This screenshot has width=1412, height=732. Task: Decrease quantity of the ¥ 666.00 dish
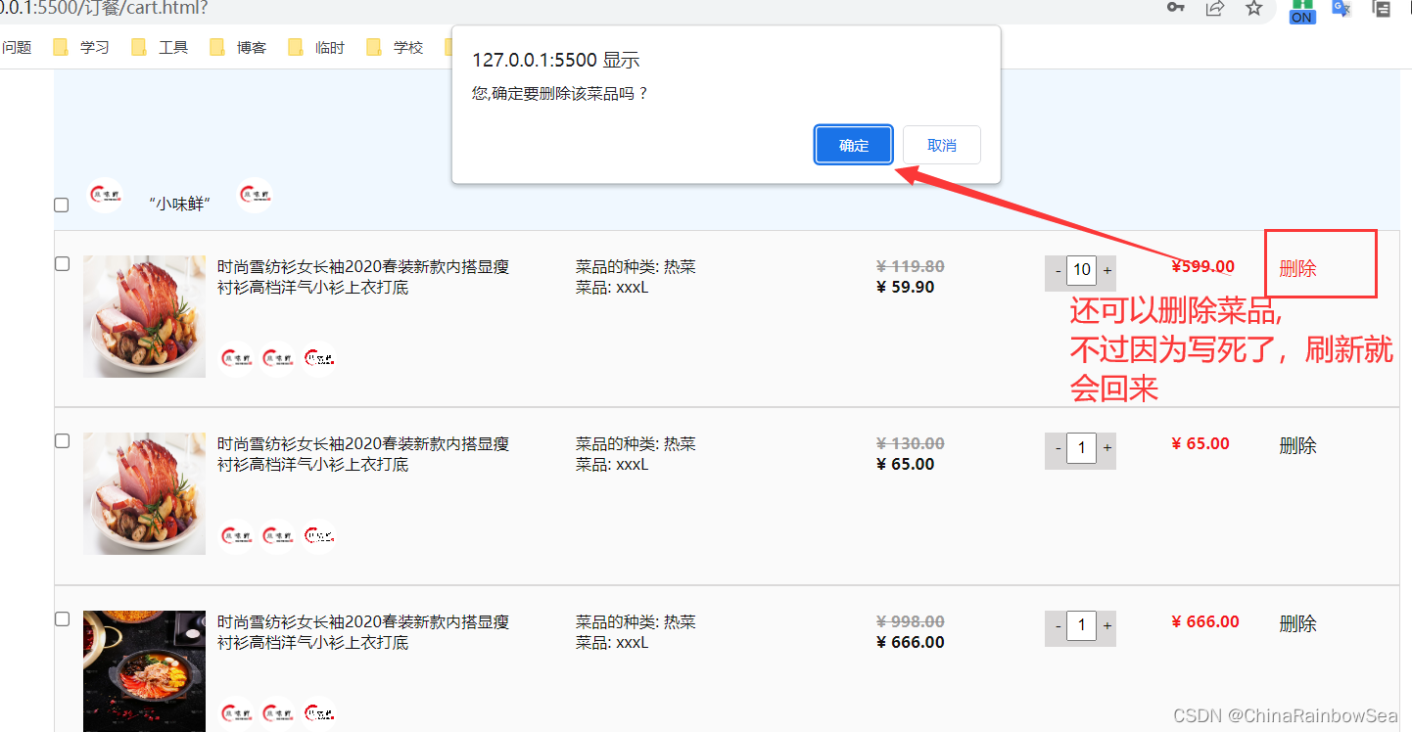click(x=1058, y=625)
